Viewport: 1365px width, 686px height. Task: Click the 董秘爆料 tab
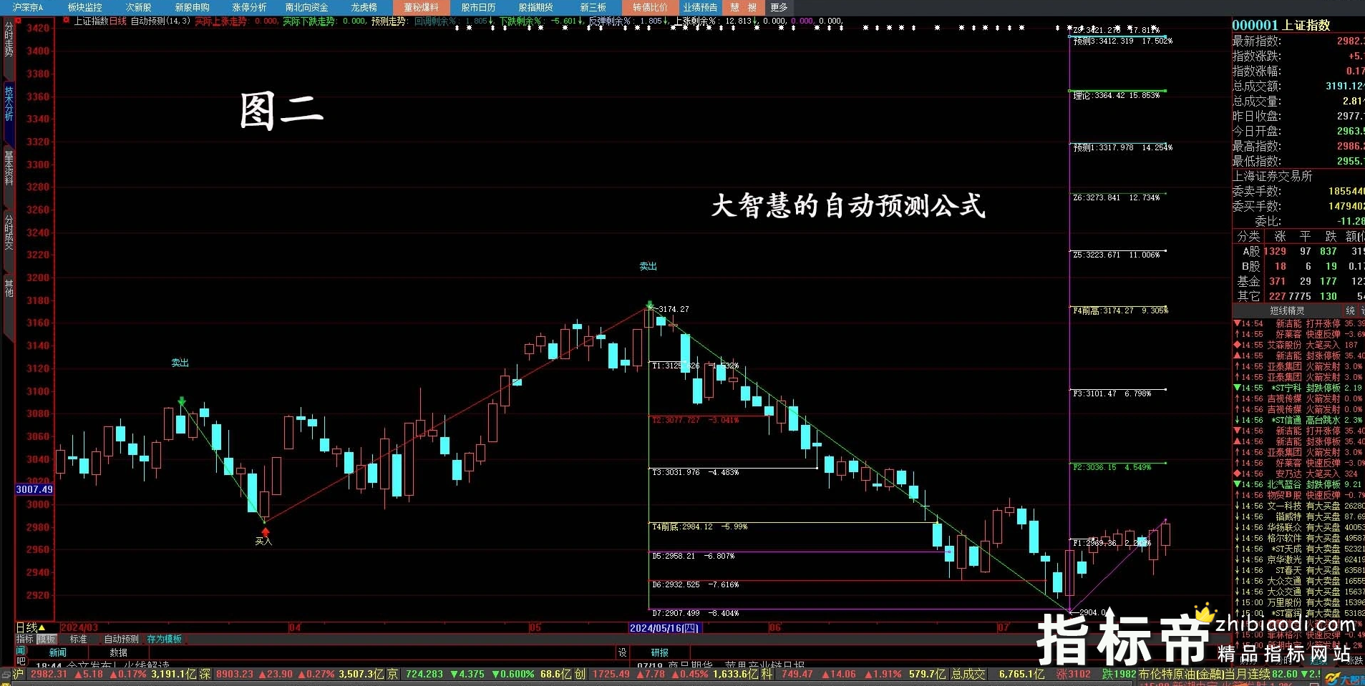click(422, 7)
